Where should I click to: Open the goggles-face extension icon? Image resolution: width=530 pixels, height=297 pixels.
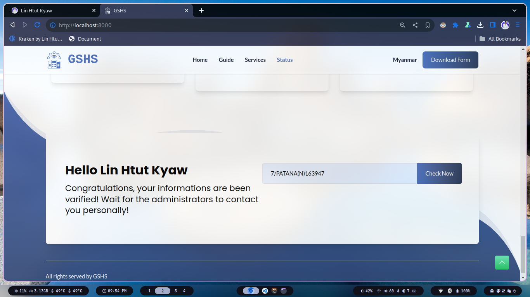(x=443, y=25)
